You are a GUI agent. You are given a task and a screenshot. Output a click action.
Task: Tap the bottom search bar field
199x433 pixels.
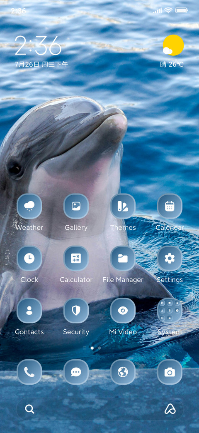(x=100, y=409)
